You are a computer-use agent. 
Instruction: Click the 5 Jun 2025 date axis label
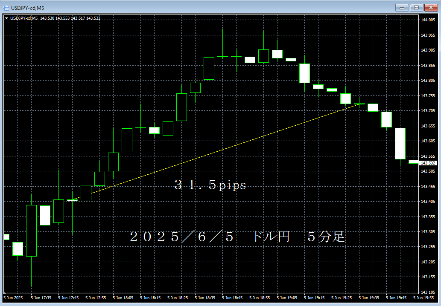pyautogui.click(x=14, y=299)
